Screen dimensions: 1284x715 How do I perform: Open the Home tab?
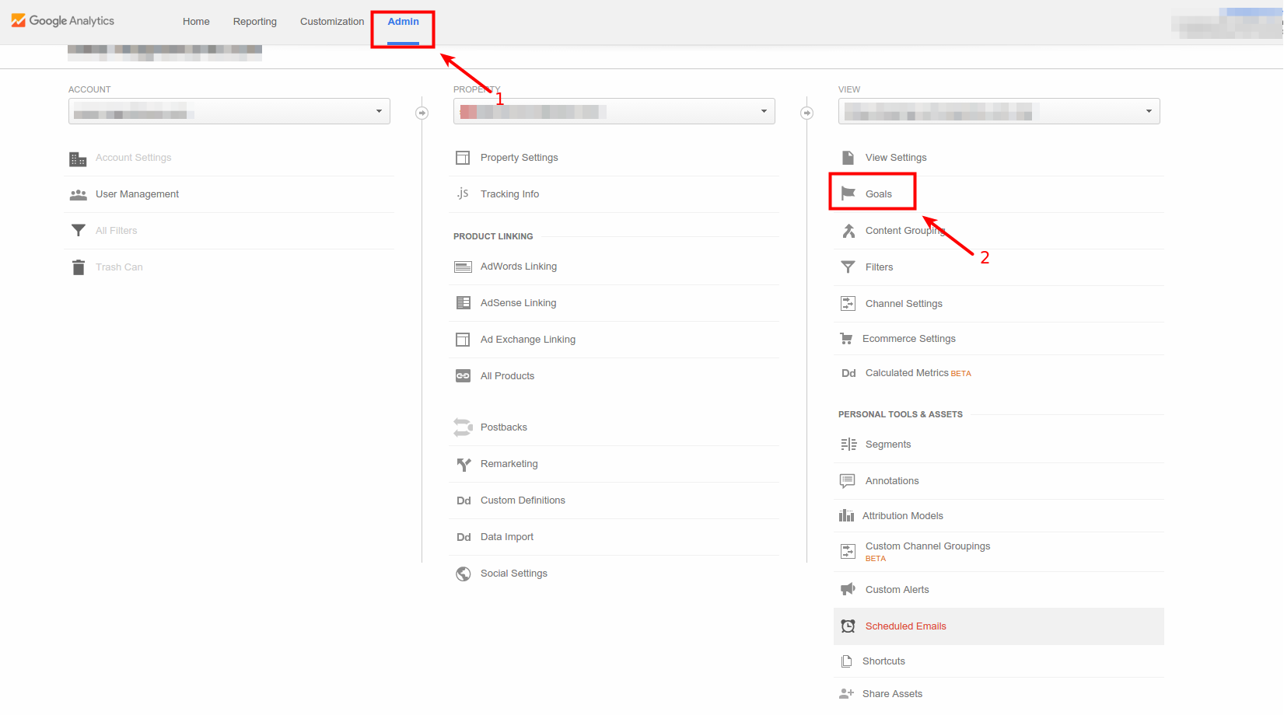[196, 22]
